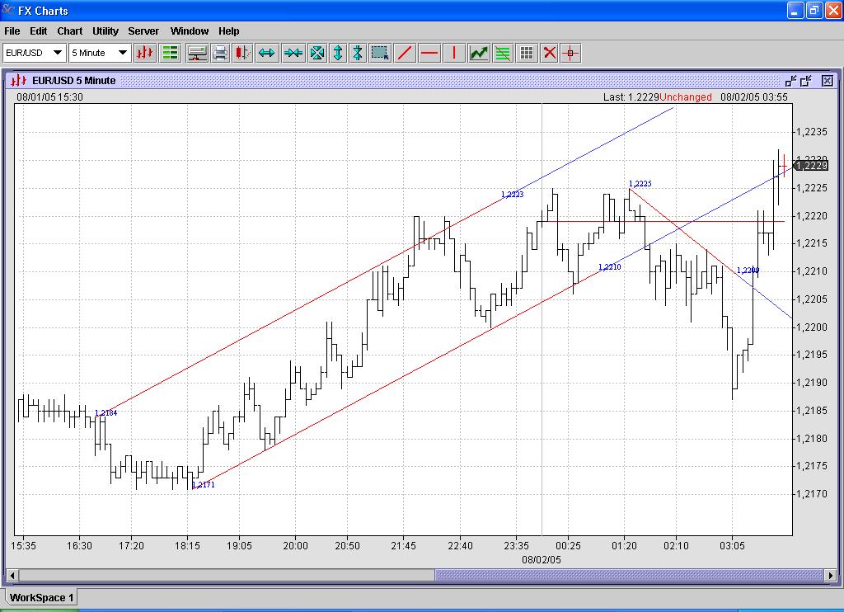Click the red X delete icon in toolbar

pyautogui.click(x=549, y=53)
